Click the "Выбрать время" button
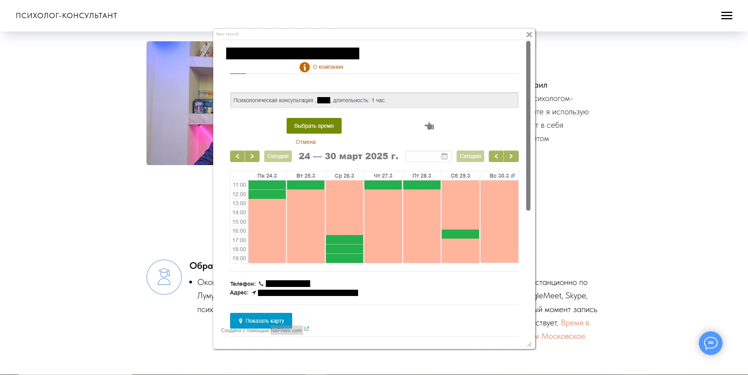The width and height of the screenshot is (748, 375). pos(314,126)
